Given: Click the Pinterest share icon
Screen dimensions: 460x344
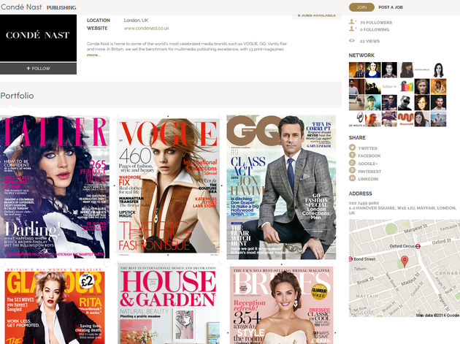Looking at the screenshot, I should pyautogui.click(x=352, y=170).
